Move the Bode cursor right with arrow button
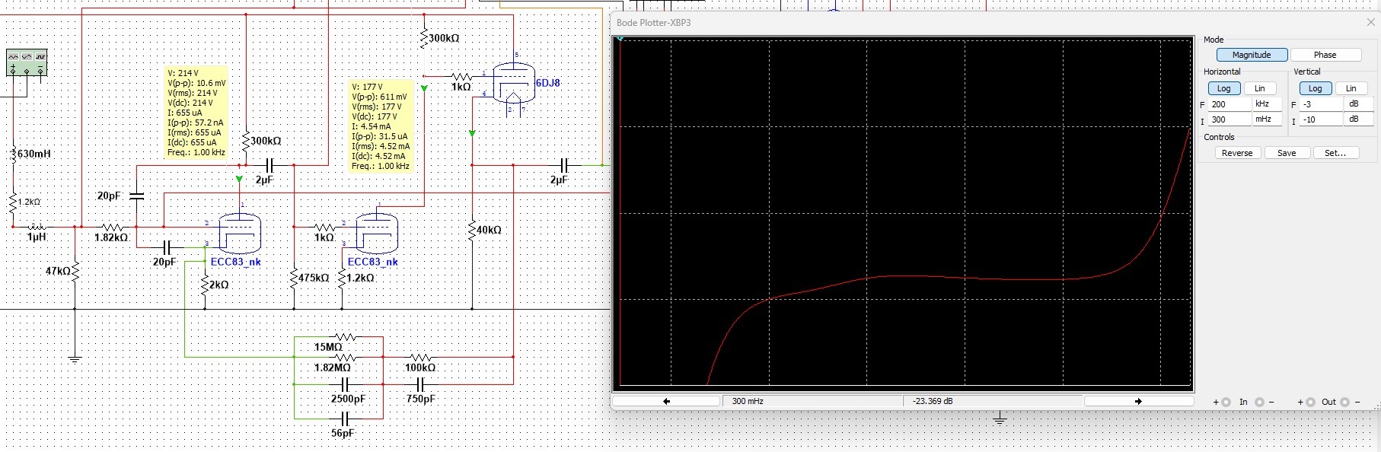 click(x=1138, y=401)
